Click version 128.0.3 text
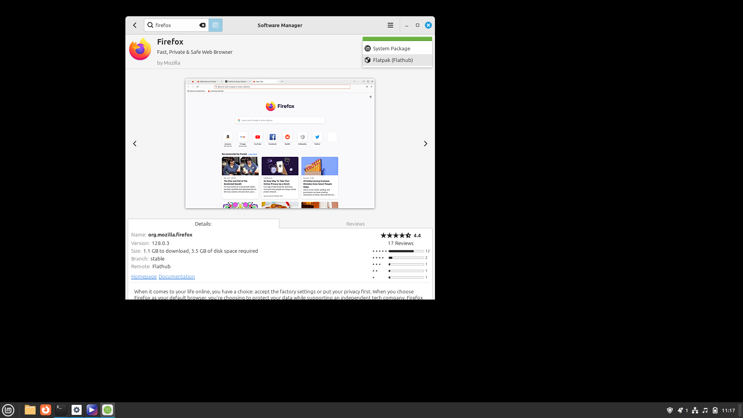The width and height of the screenshot is (743, 418). point(160,243)
